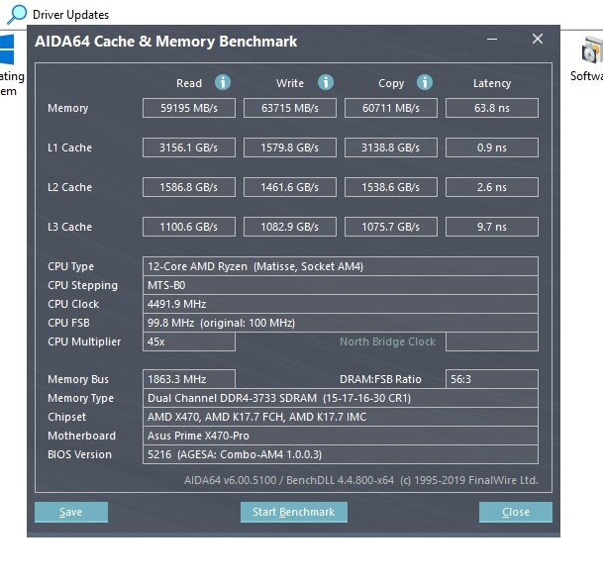
Task: Minimize the AIDA64 benchmark window
Action: click(x=492, y=39)
